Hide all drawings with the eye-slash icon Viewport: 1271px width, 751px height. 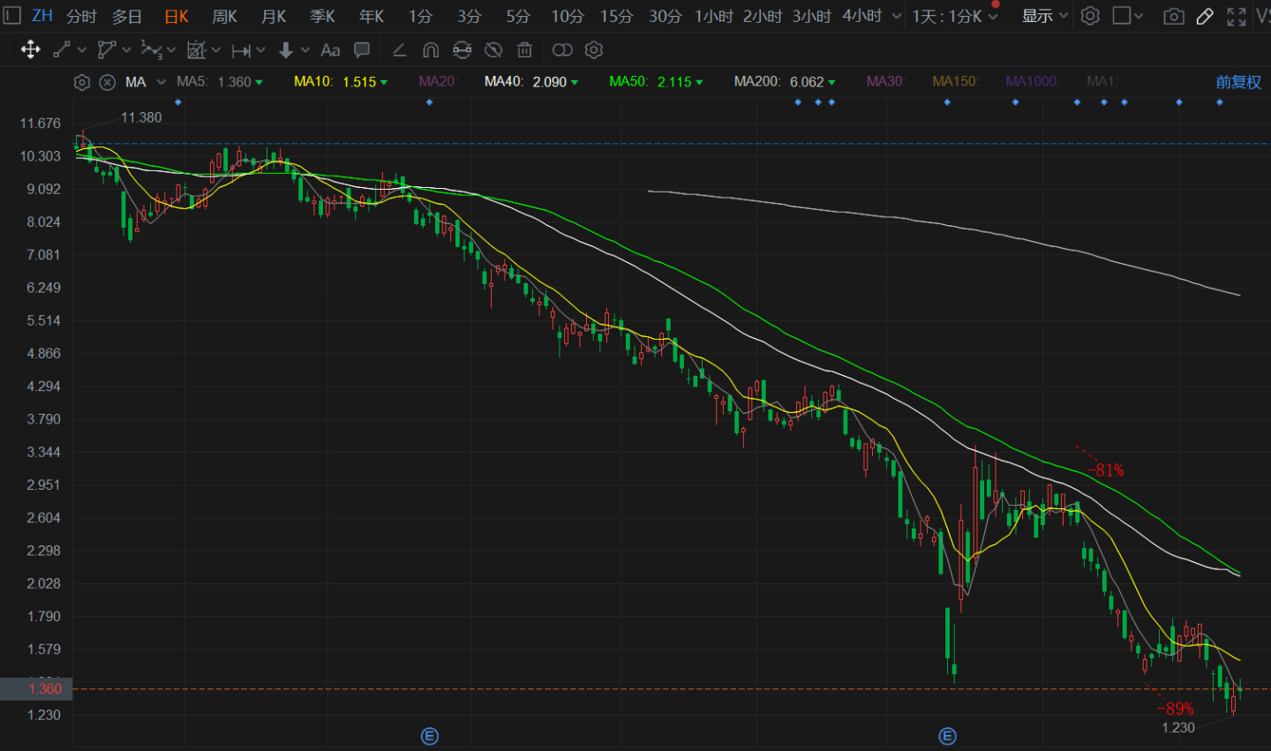(x=493, y=50)
